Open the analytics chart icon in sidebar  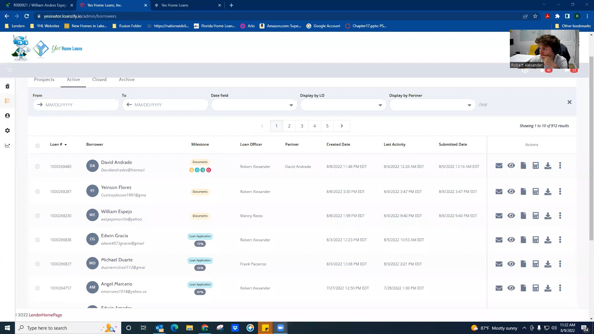pyautogui.click(x=7, y=145)
